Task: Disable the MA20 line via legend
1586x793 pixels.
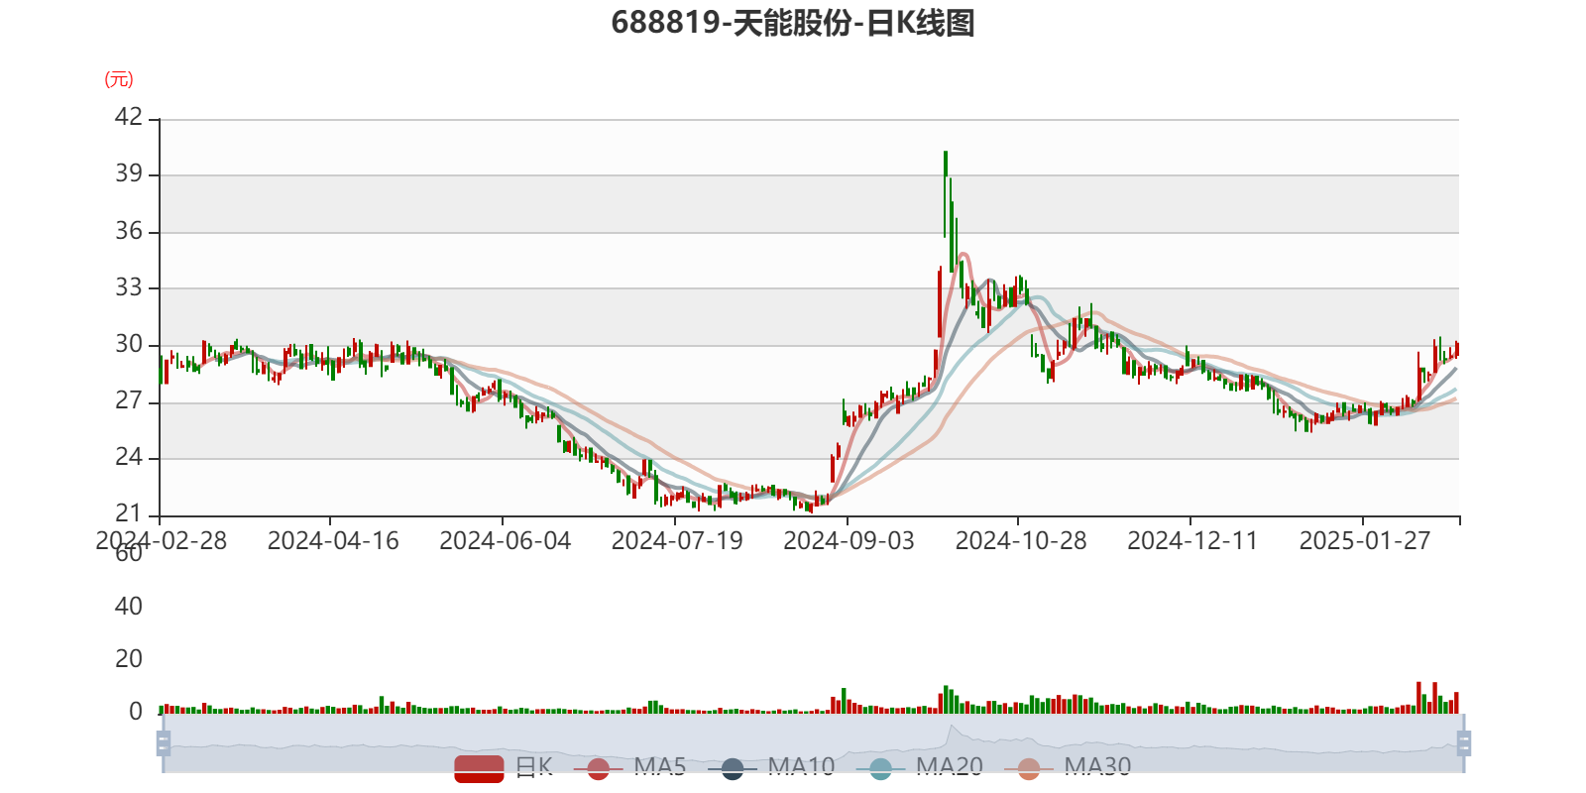Action: pyautogui.click(x=920, y=767)
